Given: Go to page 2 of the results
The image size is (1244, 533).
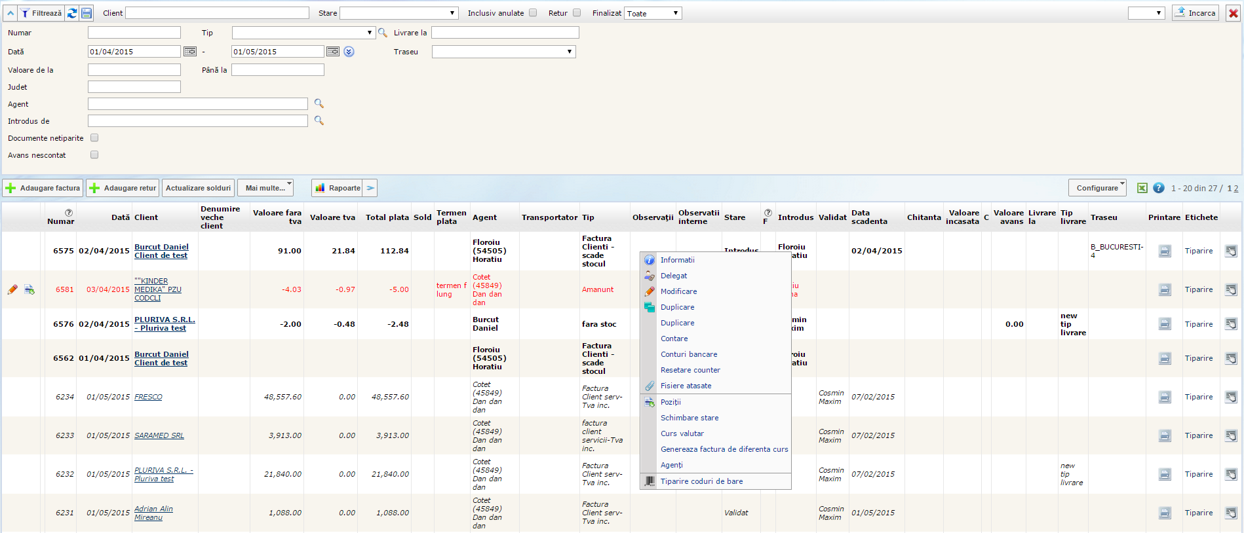Looking at the screenshot, I should (1236, 189).
